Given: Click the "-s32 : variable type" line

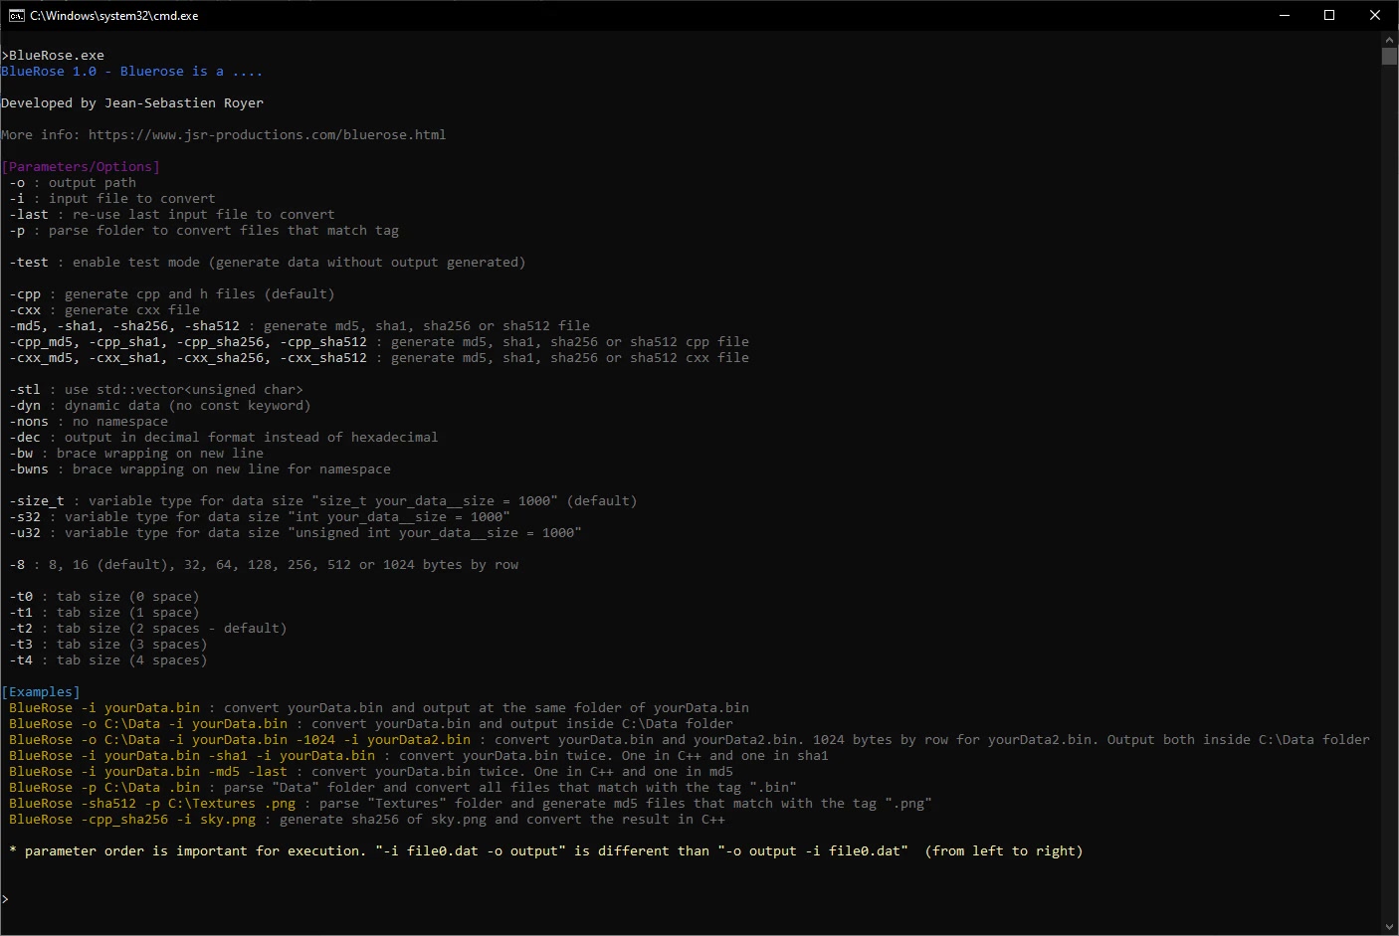Looking at the screenshot, I should point(260,516).
